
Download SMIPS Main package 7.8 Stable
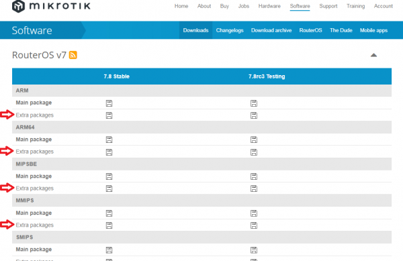pos(109,250)
